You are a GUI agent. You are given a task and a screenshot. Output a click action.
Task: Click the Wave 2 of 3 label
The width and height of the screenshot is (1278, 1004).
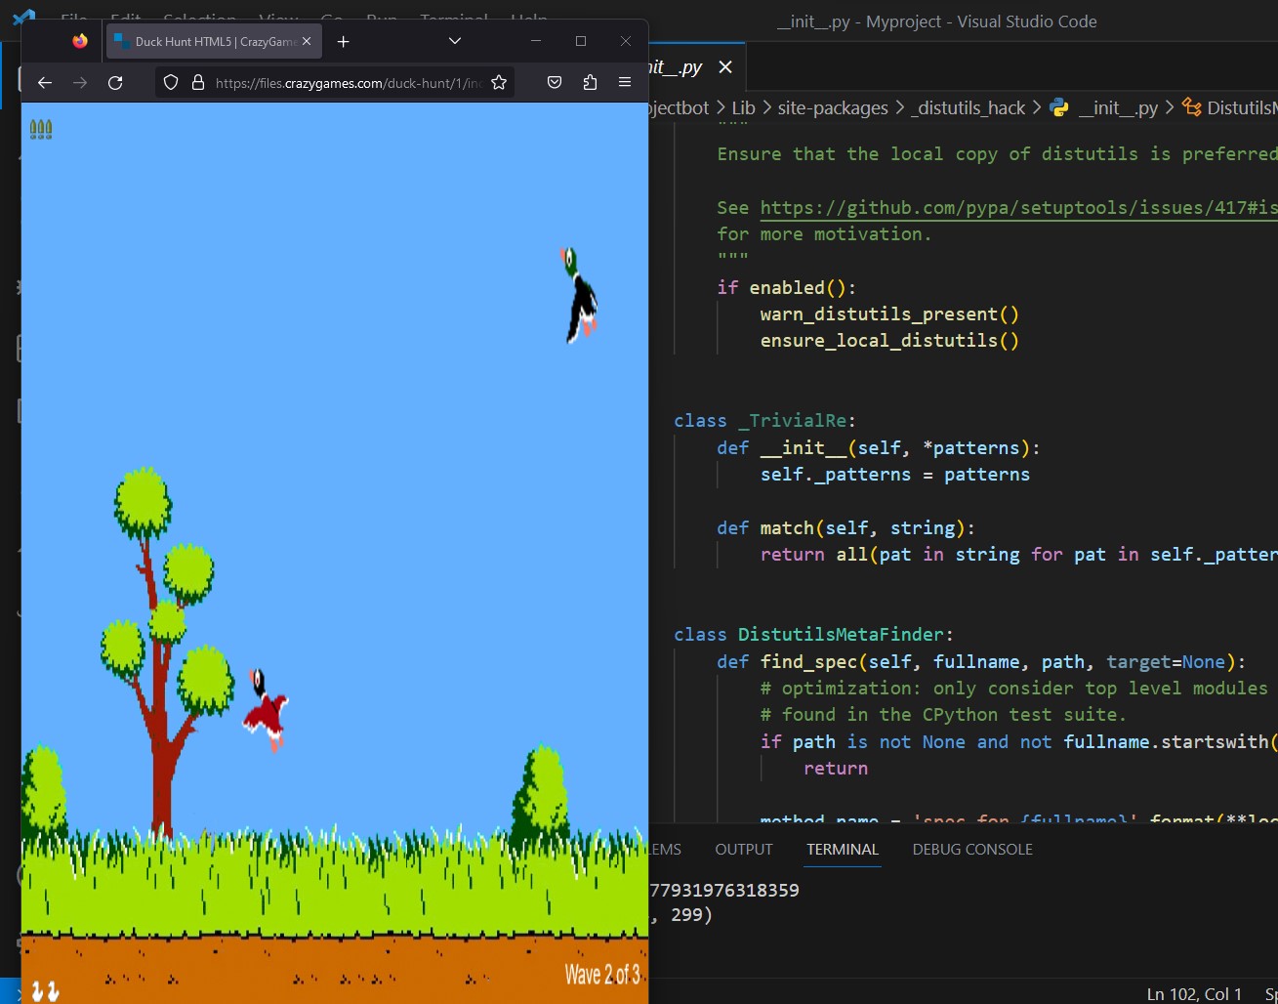pyautogui.click(x=602, y=974)
